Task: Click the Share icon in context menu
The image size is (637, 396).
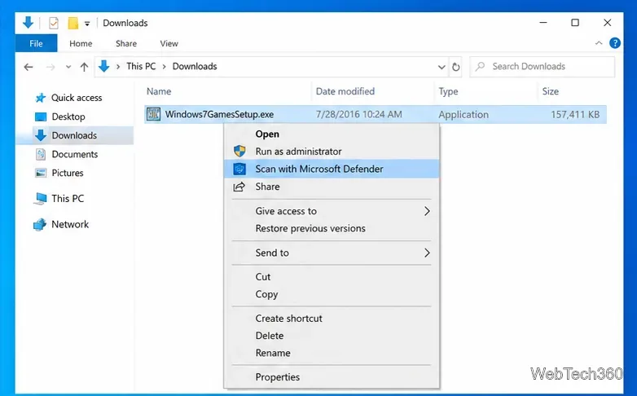Action: tap(239, 187)
